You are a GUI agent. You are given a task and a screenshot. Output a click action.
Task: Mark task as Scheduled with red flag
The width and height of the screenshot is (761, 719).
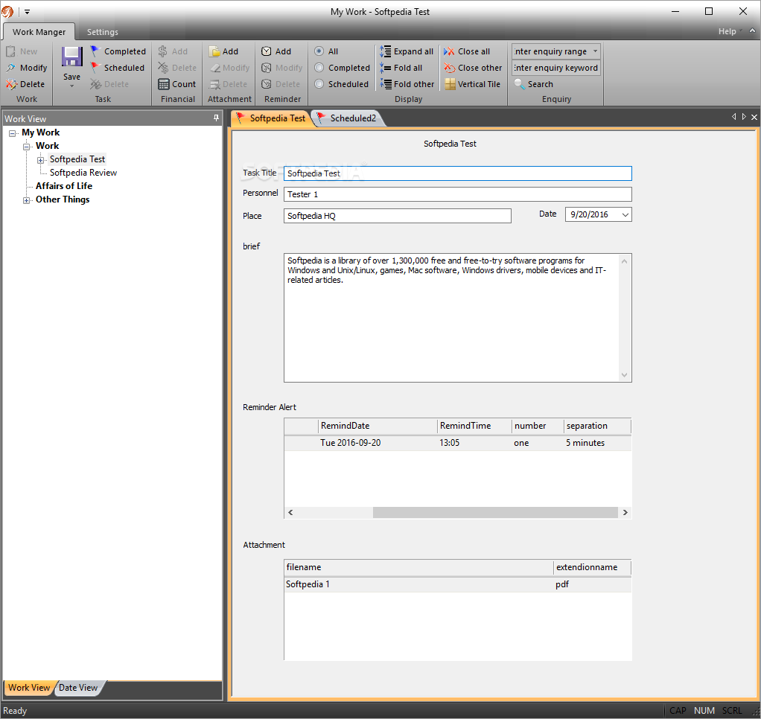click(118, 68)
